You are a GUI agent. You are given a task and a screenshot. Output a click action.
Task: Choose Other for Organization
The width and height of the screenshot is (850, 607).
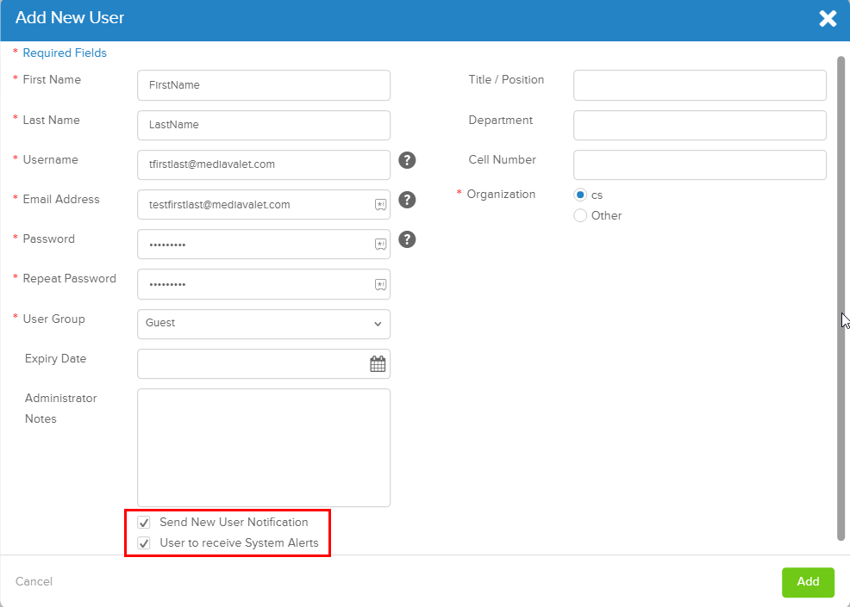[580, 215]
